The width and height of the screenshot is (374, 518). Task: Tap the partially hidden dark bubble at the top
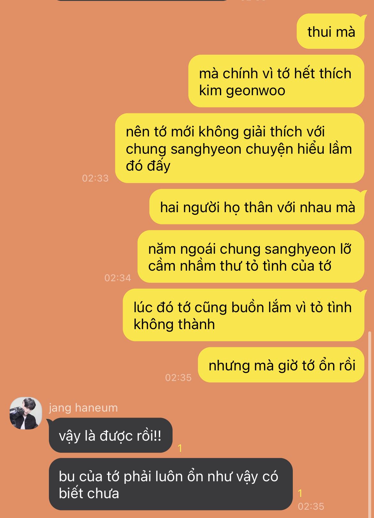[142, 1]
